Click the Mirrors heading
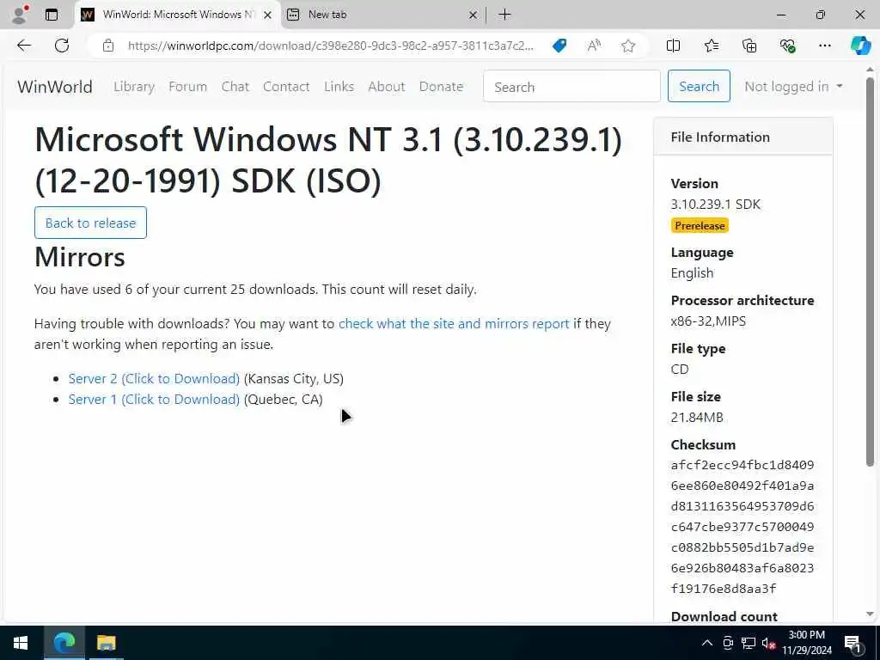880x660 pixels. (80, 257)
